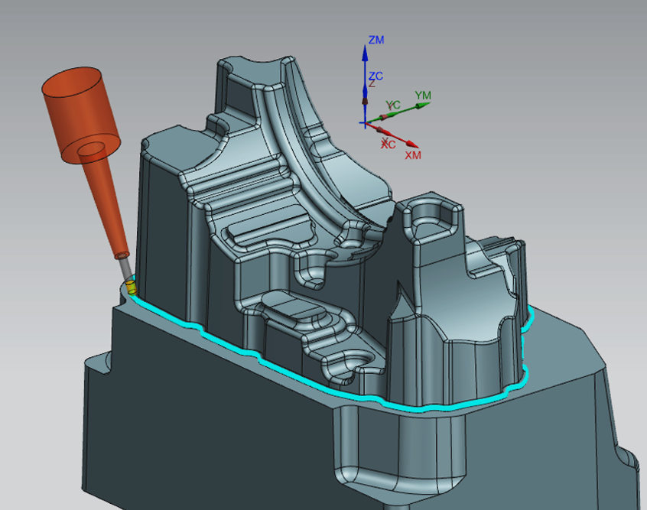647x510 pixels.
Task: Click the yellow cutter tip
Action: pos(131,287)
